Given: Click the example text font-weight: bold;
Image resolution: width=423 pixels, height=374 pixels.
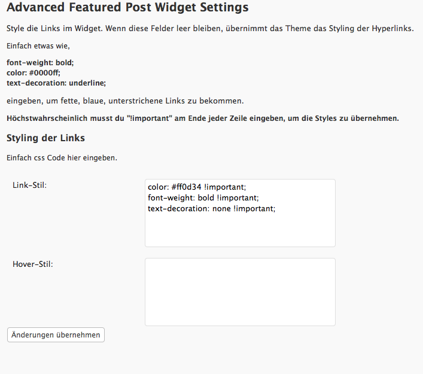Looking at the screenshot, I should pos(40,62).
